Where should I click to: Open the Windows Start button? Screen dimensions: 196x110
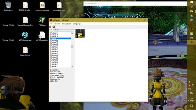(x=191, y=2)
